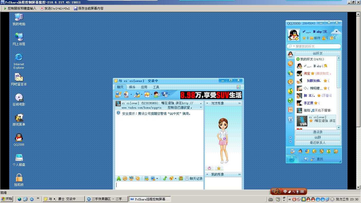The image size is (361, 203).
Task: Switch to the 应用 tab
Action: click(x=144, y=87)
